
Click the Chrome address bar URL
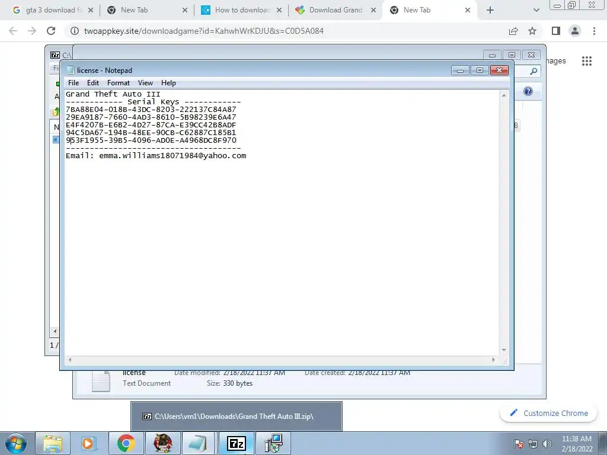click(204, 31)
